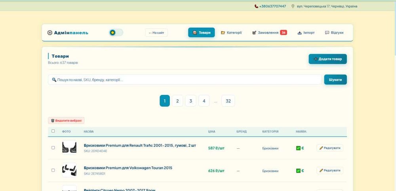Click SKU: 2E7458D1 text

tap(95, 174)
